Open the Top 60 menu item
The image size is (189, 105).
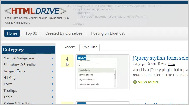[31, 33]
